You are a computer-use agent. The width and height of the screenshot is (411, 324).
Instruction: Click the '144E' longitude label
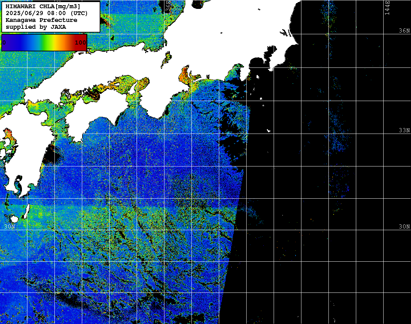point(387,8)
